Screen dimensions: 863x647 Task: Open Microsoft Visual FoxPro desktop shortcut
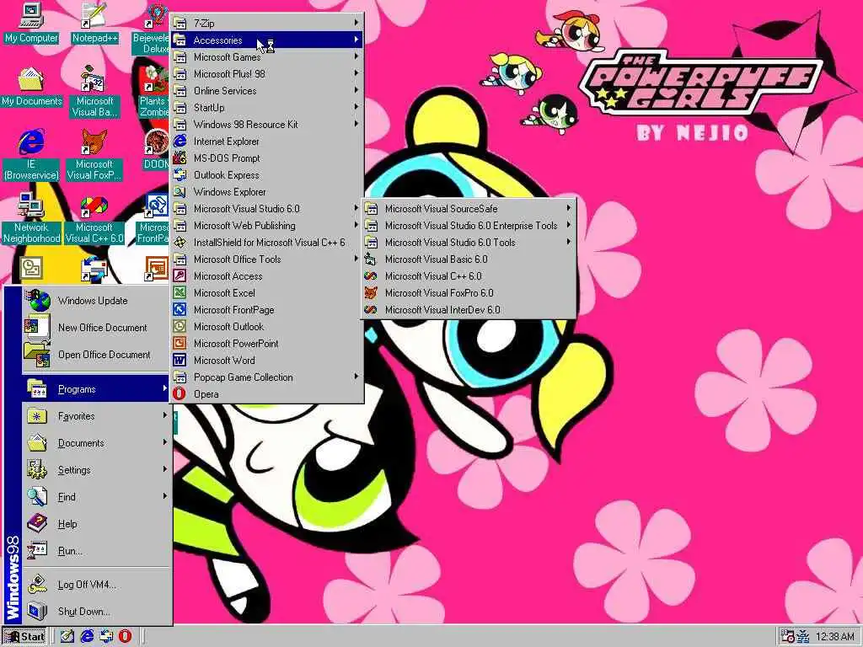94,155
